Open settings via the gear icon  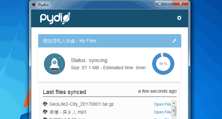(x=179, y=18)
